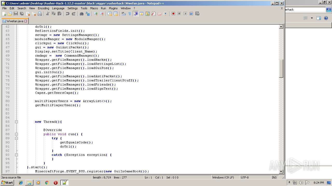Print the document using the toolbar

[40, 14]
